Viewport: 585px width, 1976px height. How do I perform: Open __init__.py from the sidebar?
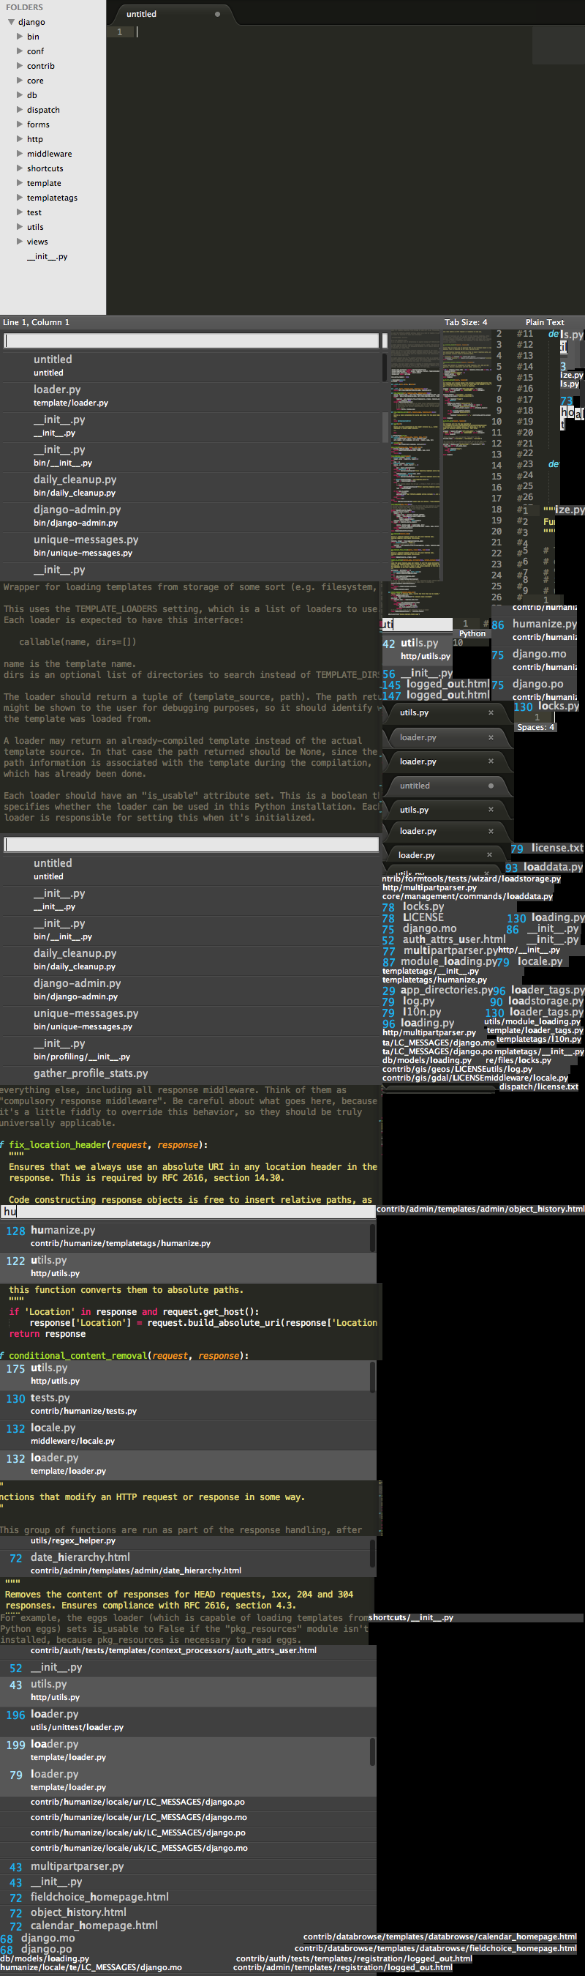coord(48,257)
